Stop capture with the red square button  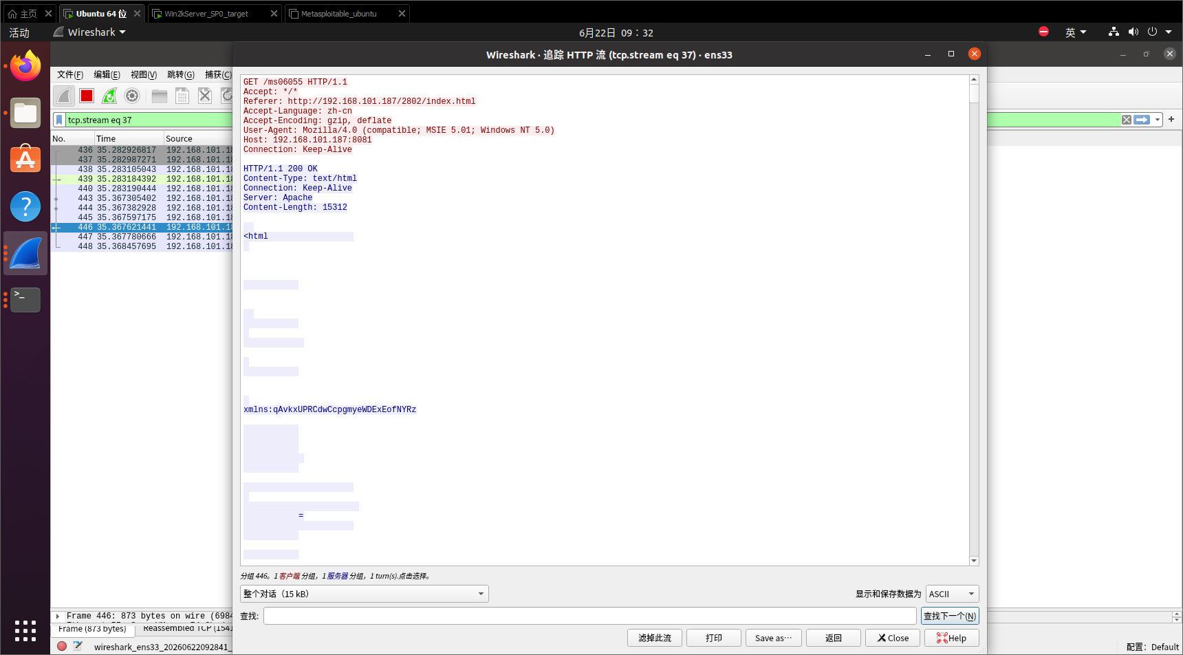[87, 96]
